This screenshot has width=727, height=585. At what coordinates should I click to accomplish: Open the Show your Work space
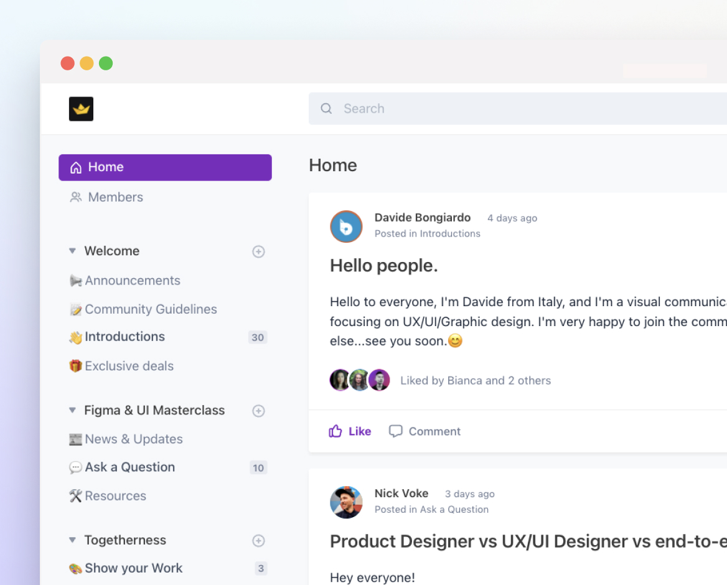coord(134,568)
